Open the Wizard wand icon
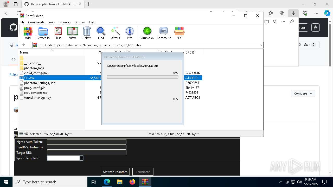The height and width of the screenshot is (187, 333). pos(115,33)
